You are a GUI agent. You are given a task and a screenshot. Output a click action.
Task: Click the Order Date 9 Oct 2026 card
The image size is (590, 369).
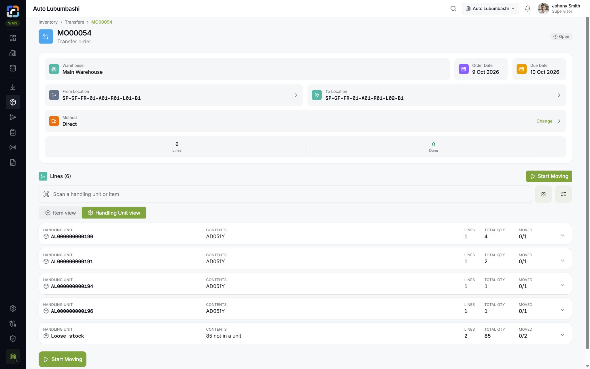(481, 69)
